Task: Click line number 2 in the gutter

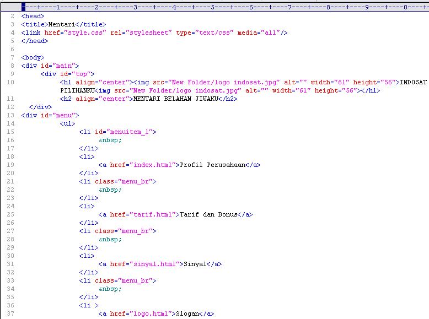Action: pos(12,16)
